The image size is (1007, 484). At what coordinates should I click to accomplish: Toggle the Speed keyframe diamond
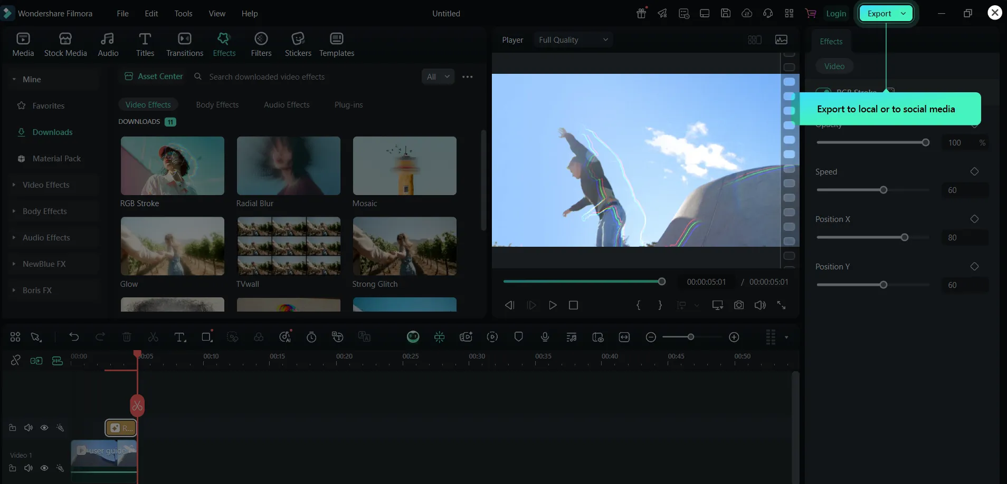(x=974, y=171)
